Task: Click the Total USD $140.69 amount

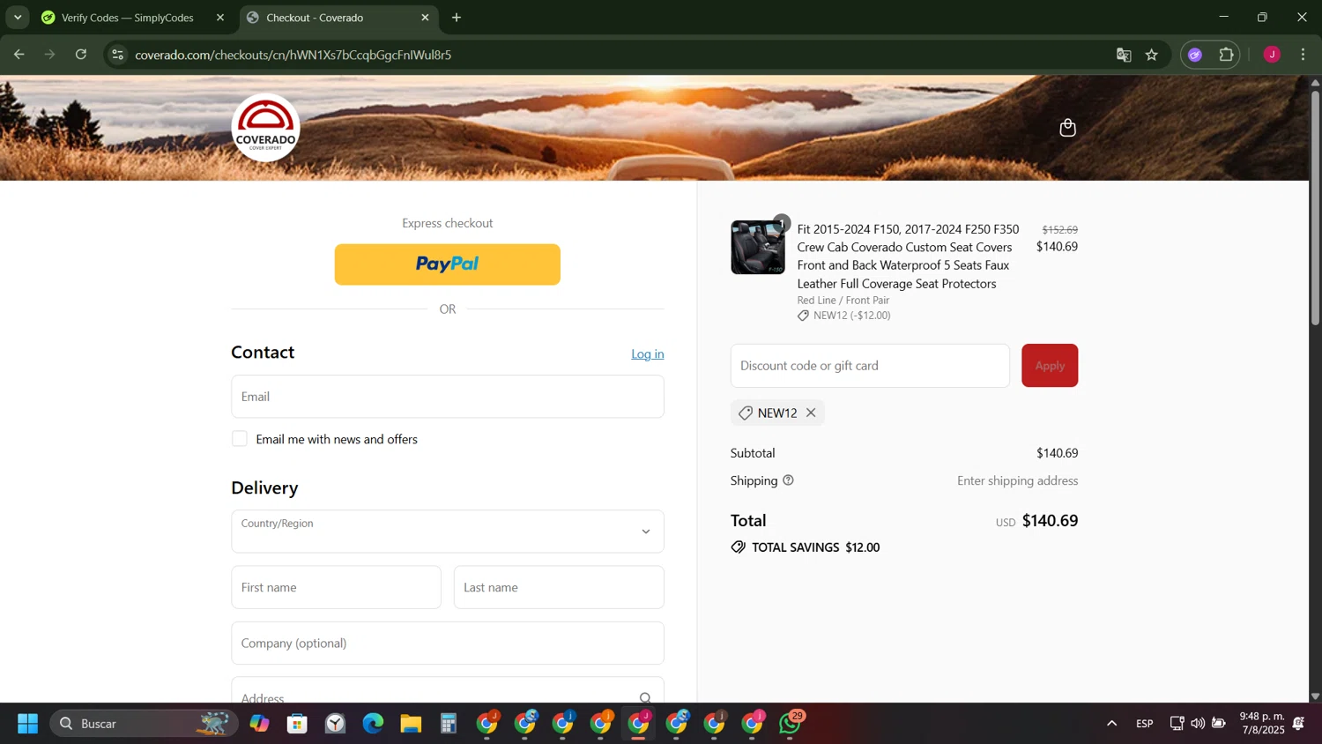Action: click(x=1037, y=521)
